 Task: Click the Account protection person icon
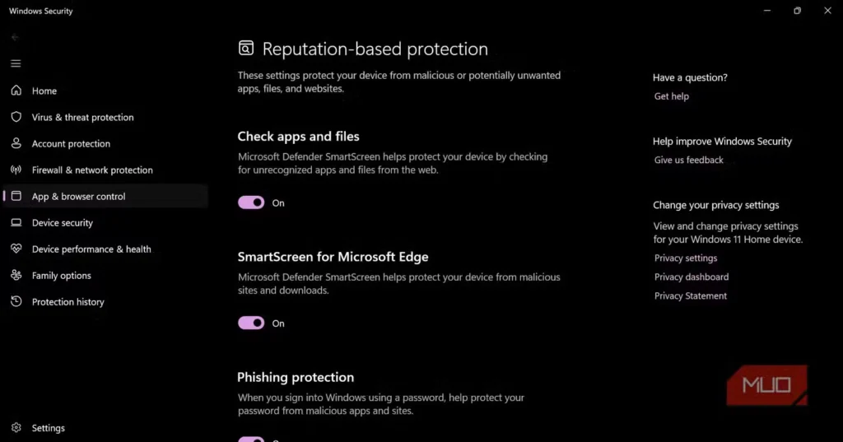(x=16, y=143)
